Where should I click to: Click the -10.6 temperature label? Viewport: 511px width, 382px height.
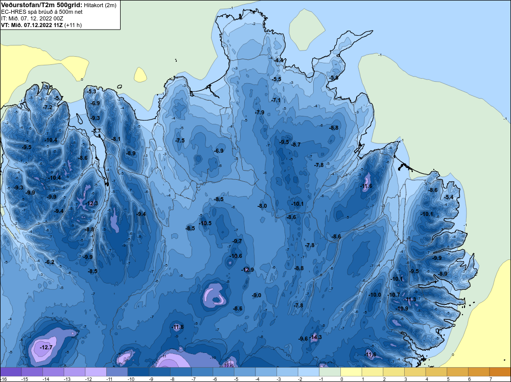click(x=236, y=256)
